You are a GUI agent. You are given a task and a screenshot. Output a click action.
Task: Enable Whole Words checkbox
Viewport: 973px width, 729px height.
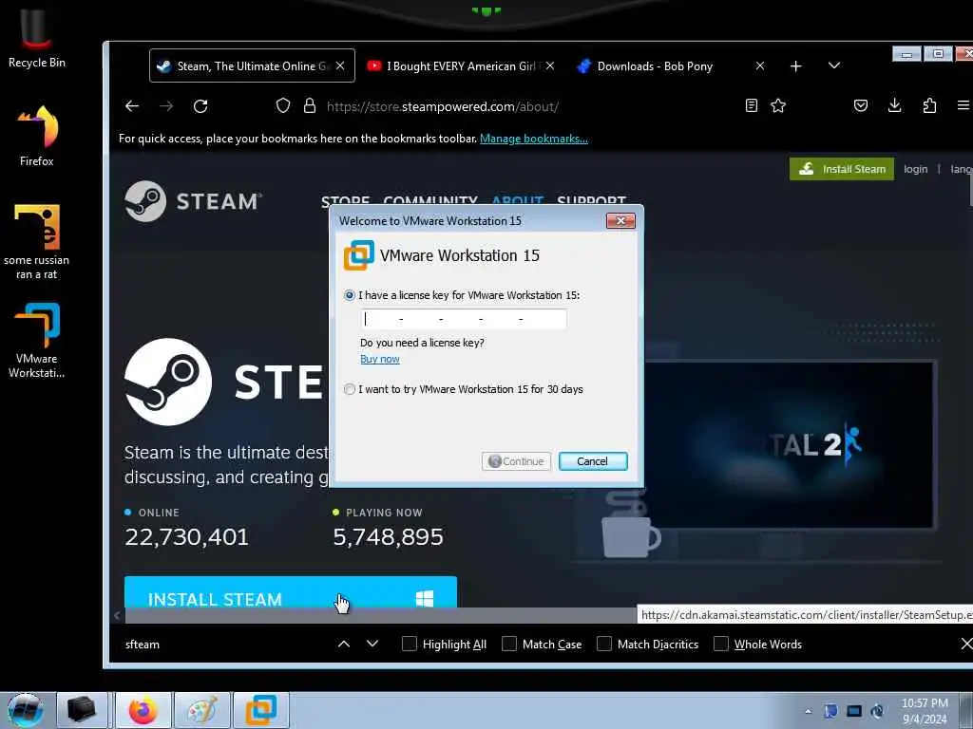720,645
